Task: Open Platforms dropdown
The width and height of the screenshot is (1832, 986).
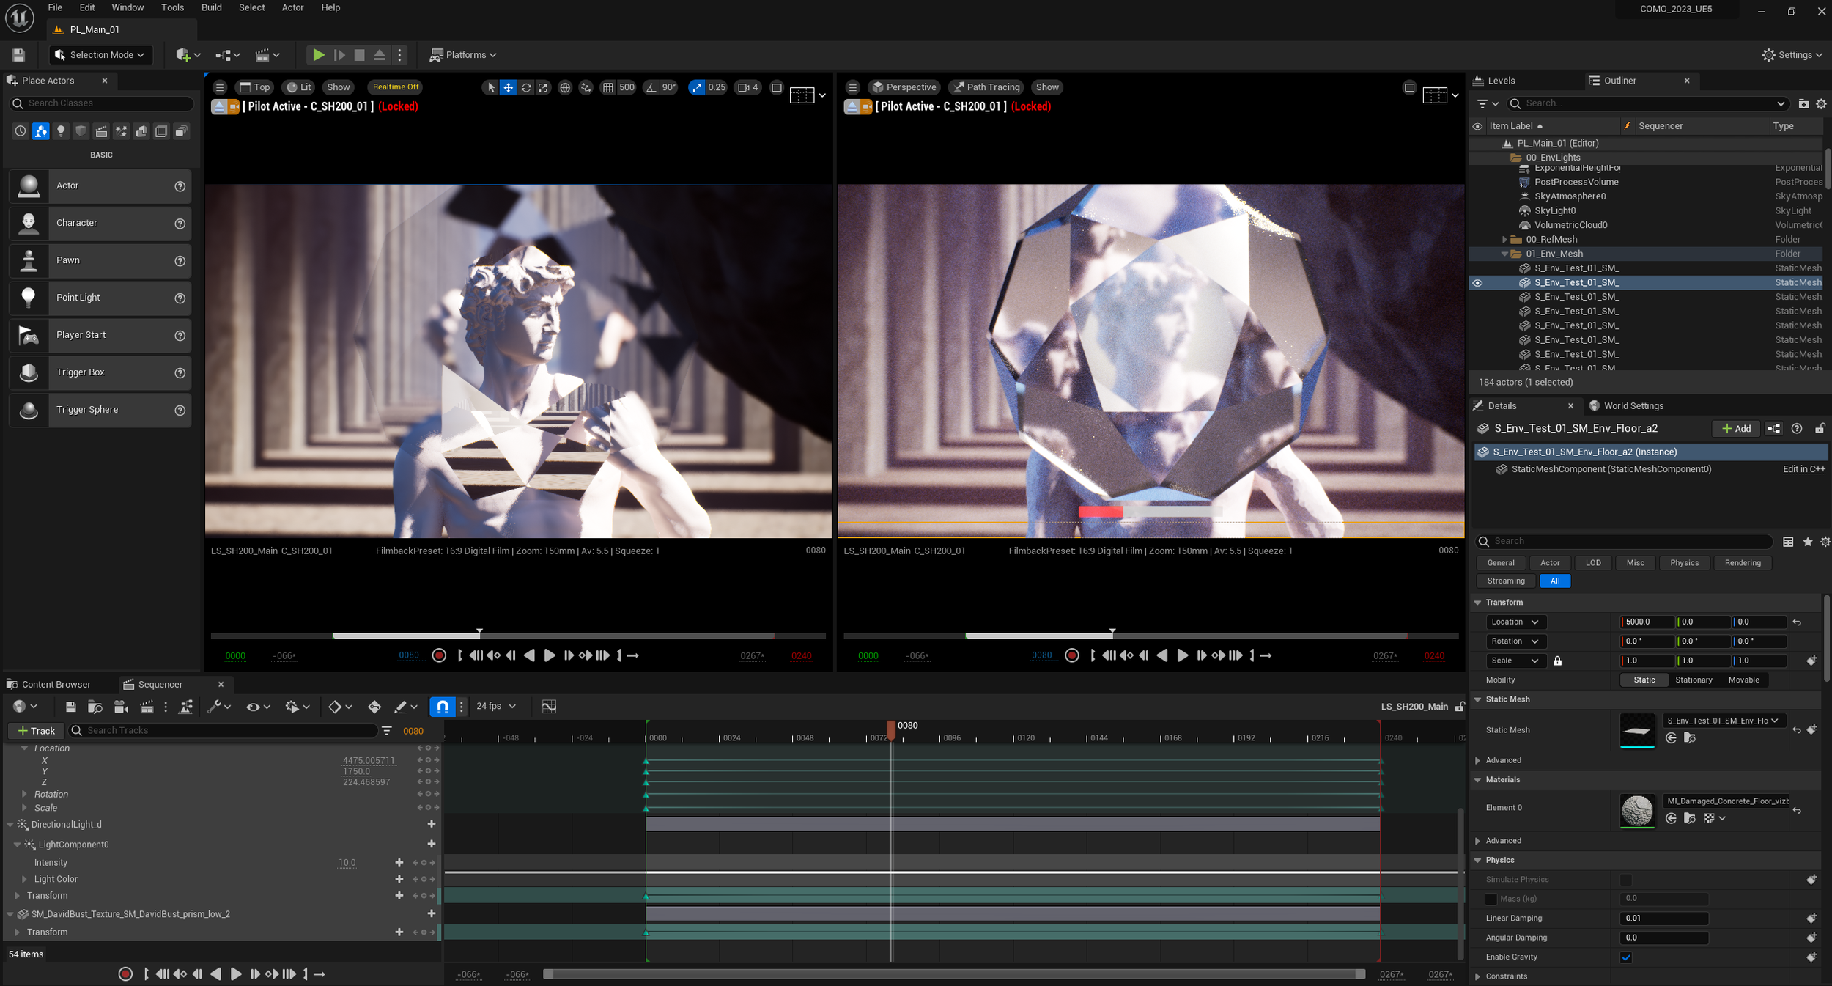Action: click(x=463, y=55)
